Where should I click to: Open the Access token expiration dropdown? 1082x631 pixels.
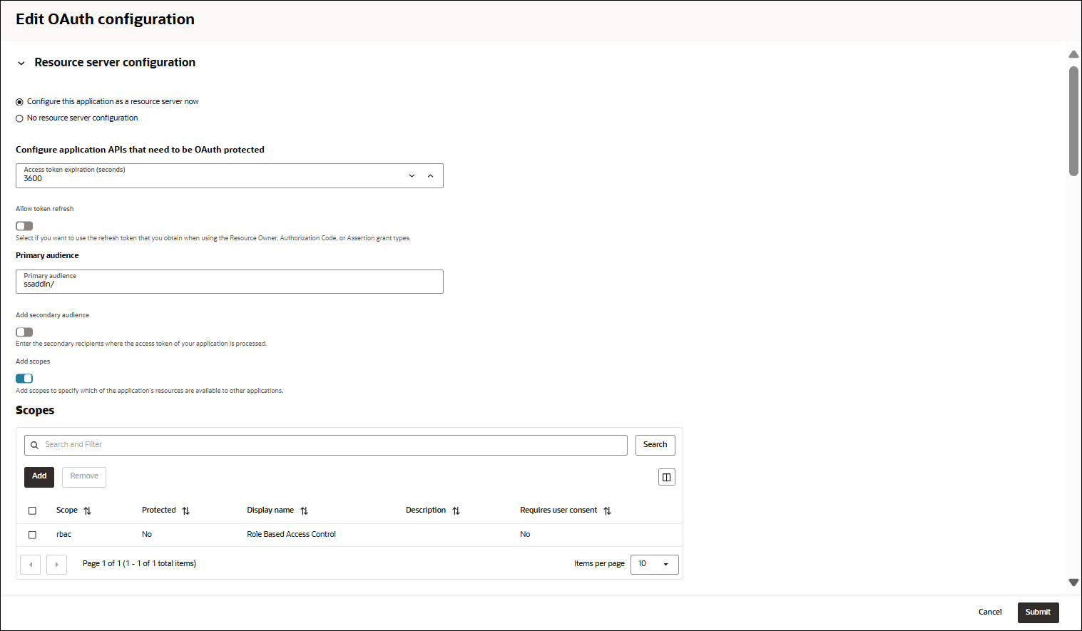click(x=412, y=175)
